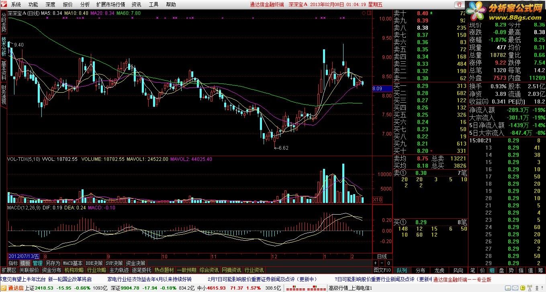546x292 pixels.
Task: Open the 帮助 menu
Action: 171,5
